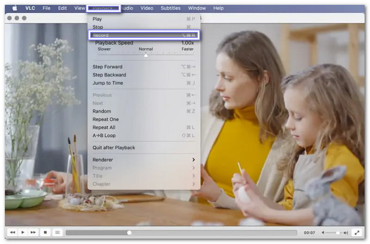This screenshot has height=244, width=370.
Task: Select Step Forward menu item
Action: pos(107,67)
